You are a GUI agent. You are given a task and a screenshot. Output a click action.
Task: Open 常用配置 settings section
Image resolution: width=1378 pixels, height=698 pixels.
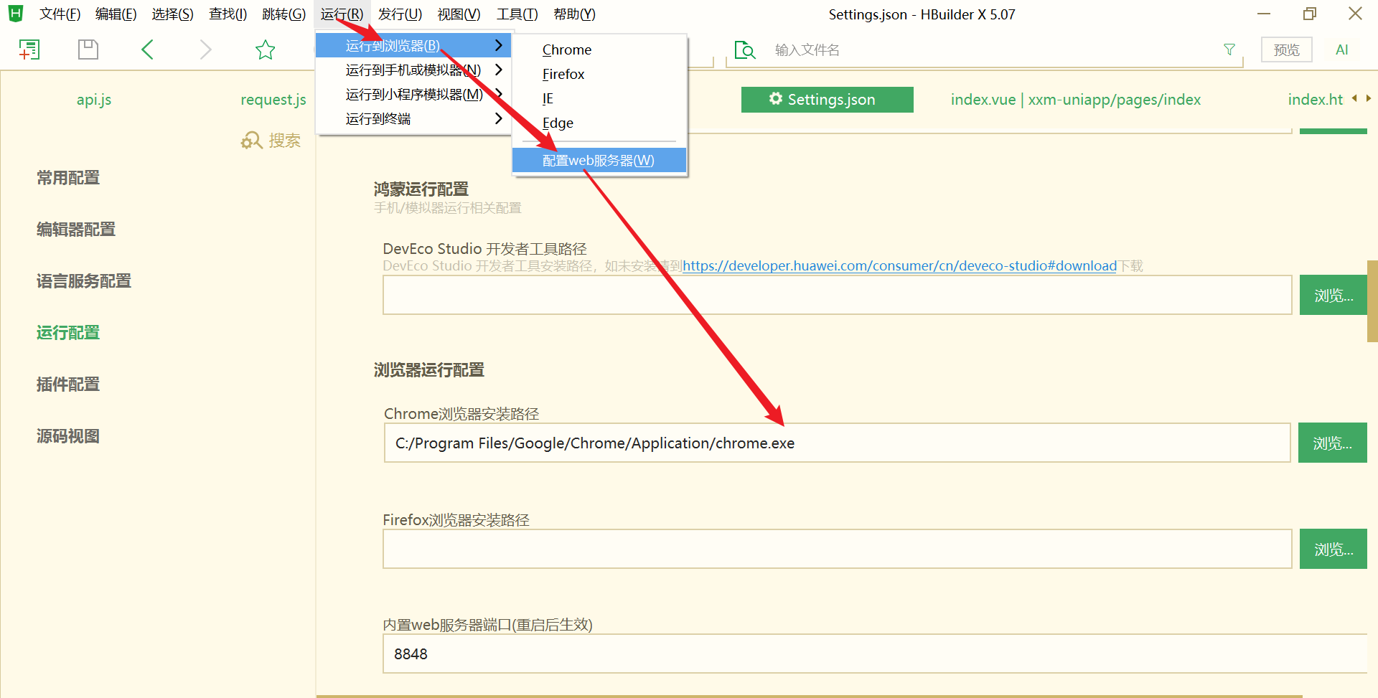coord(68,178)
